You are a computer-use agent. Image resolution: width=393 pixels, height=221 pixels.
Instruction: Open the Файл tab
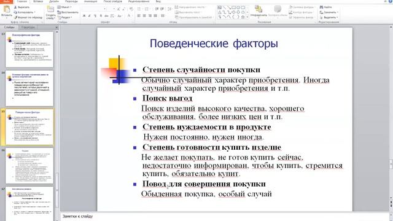(7, 1)
